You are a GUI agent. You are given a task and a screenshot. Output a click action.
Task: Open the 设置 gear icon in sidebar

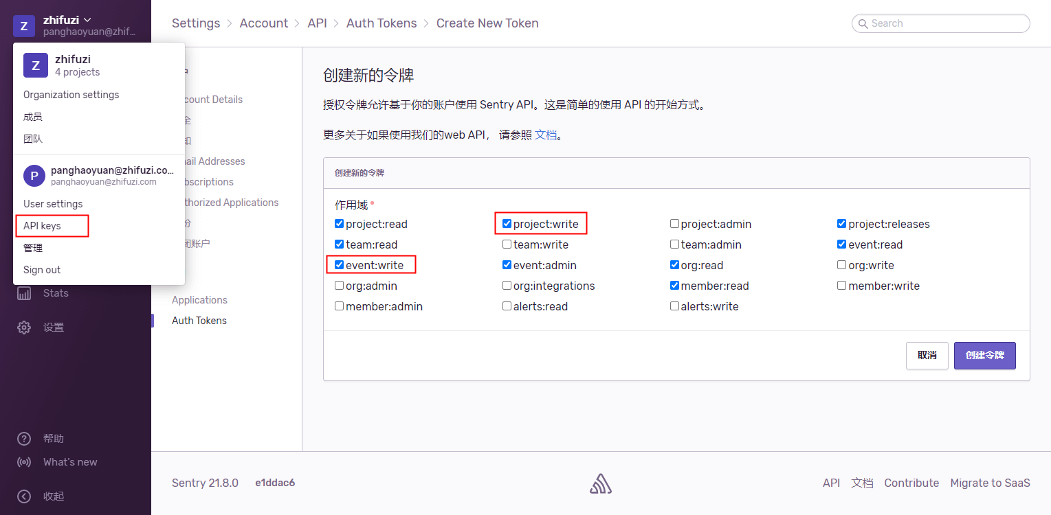coord(24,328)
